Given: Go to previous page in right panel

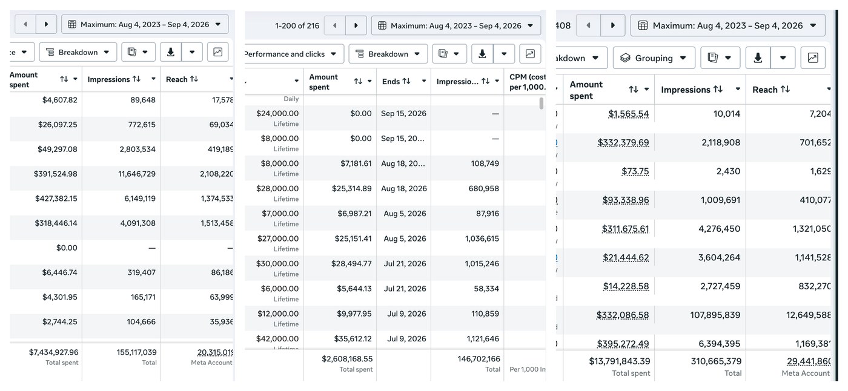Looking at the screenshot, I should click(588, 25).
